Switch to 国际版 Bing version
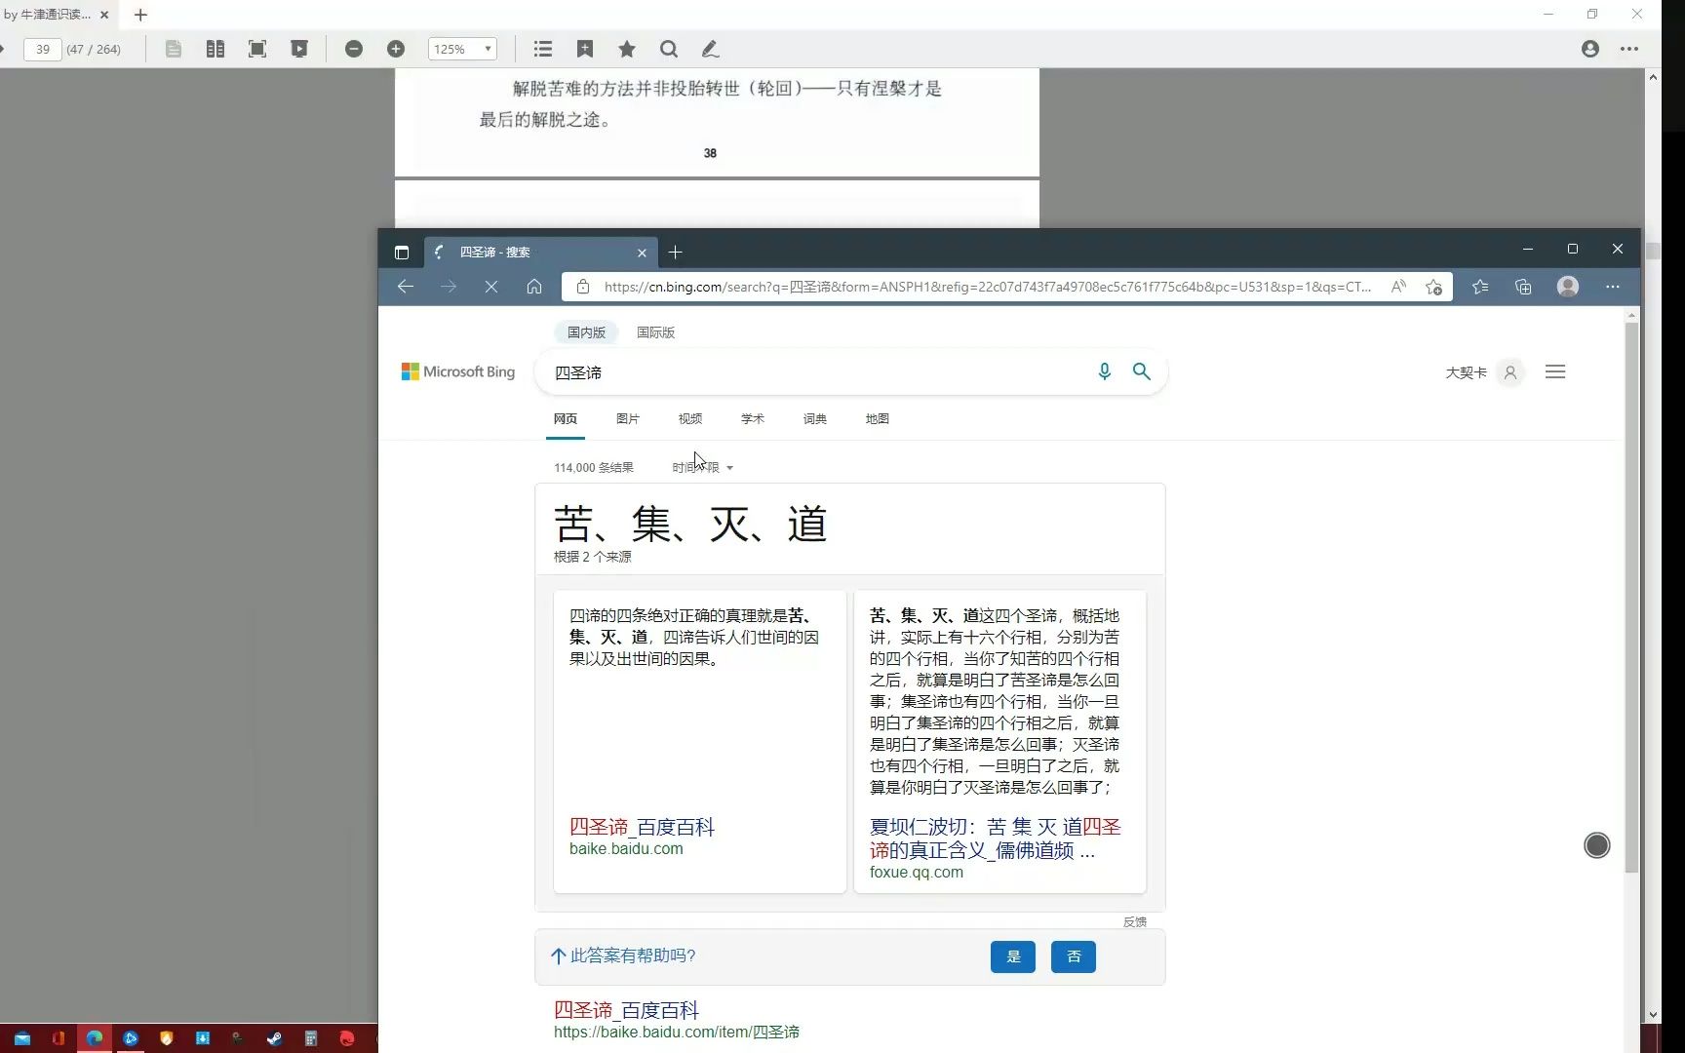 [655, 332]
